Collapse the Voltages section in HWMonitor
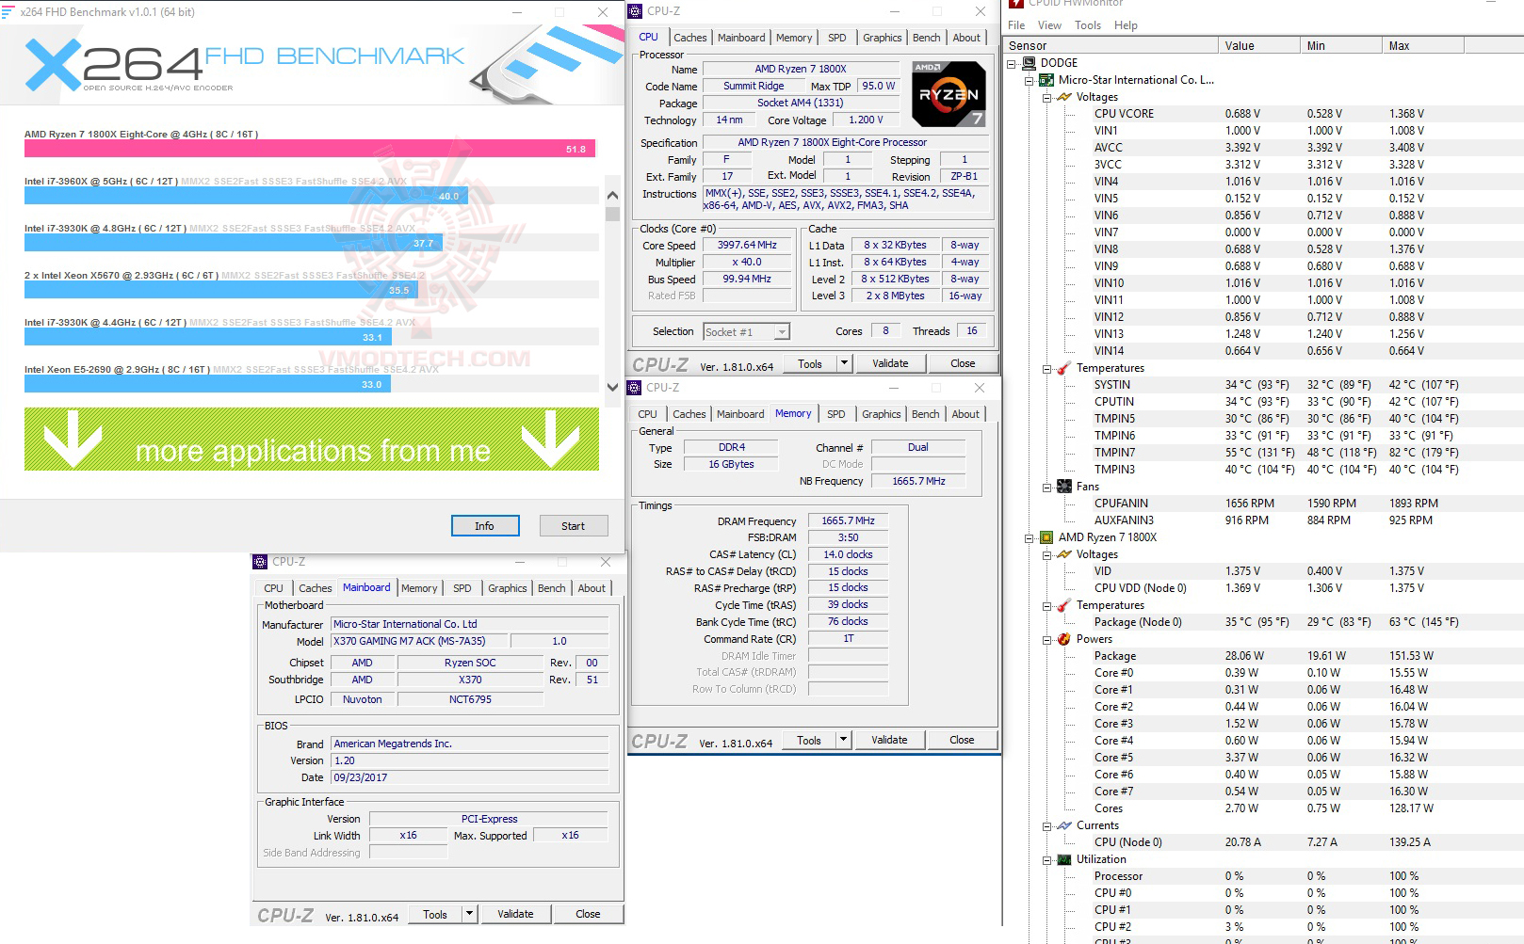 (1046, 96)
